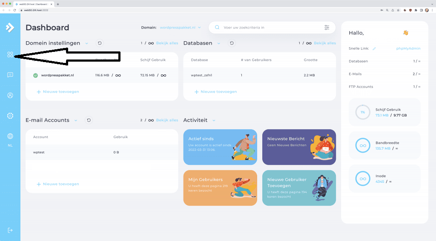436x241 pixels.
Task: Click the pencil edit icon beside Snelle Link
Action: (374, 48)
